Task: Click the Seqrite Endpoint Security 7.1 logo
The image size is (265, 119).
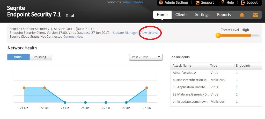Action: coord(34,11)
